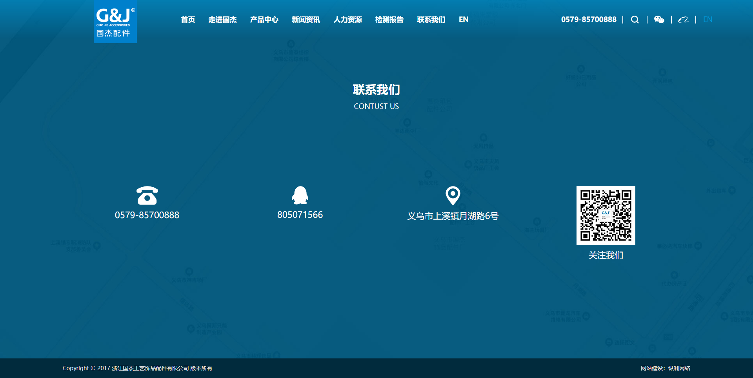Click the WeChat icon in header

[x=659, y=20]
